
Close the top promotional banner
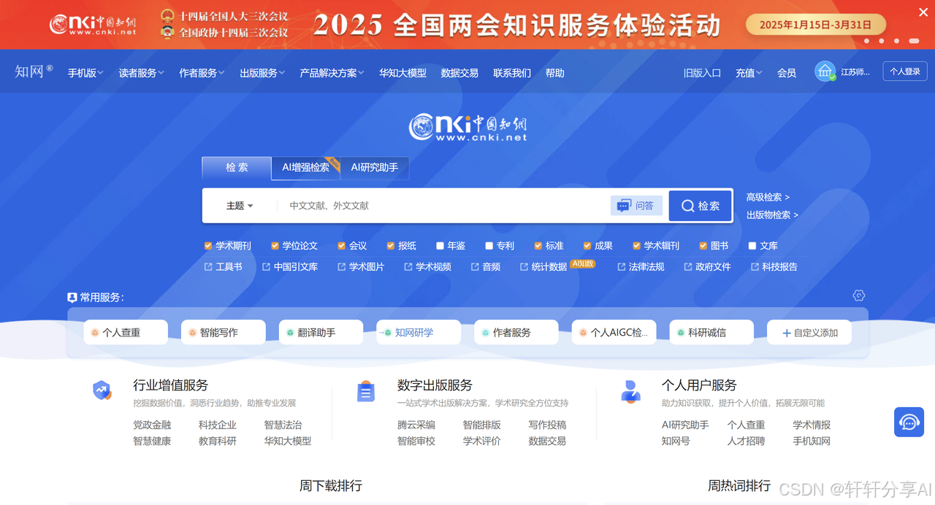tap(923, 11)
